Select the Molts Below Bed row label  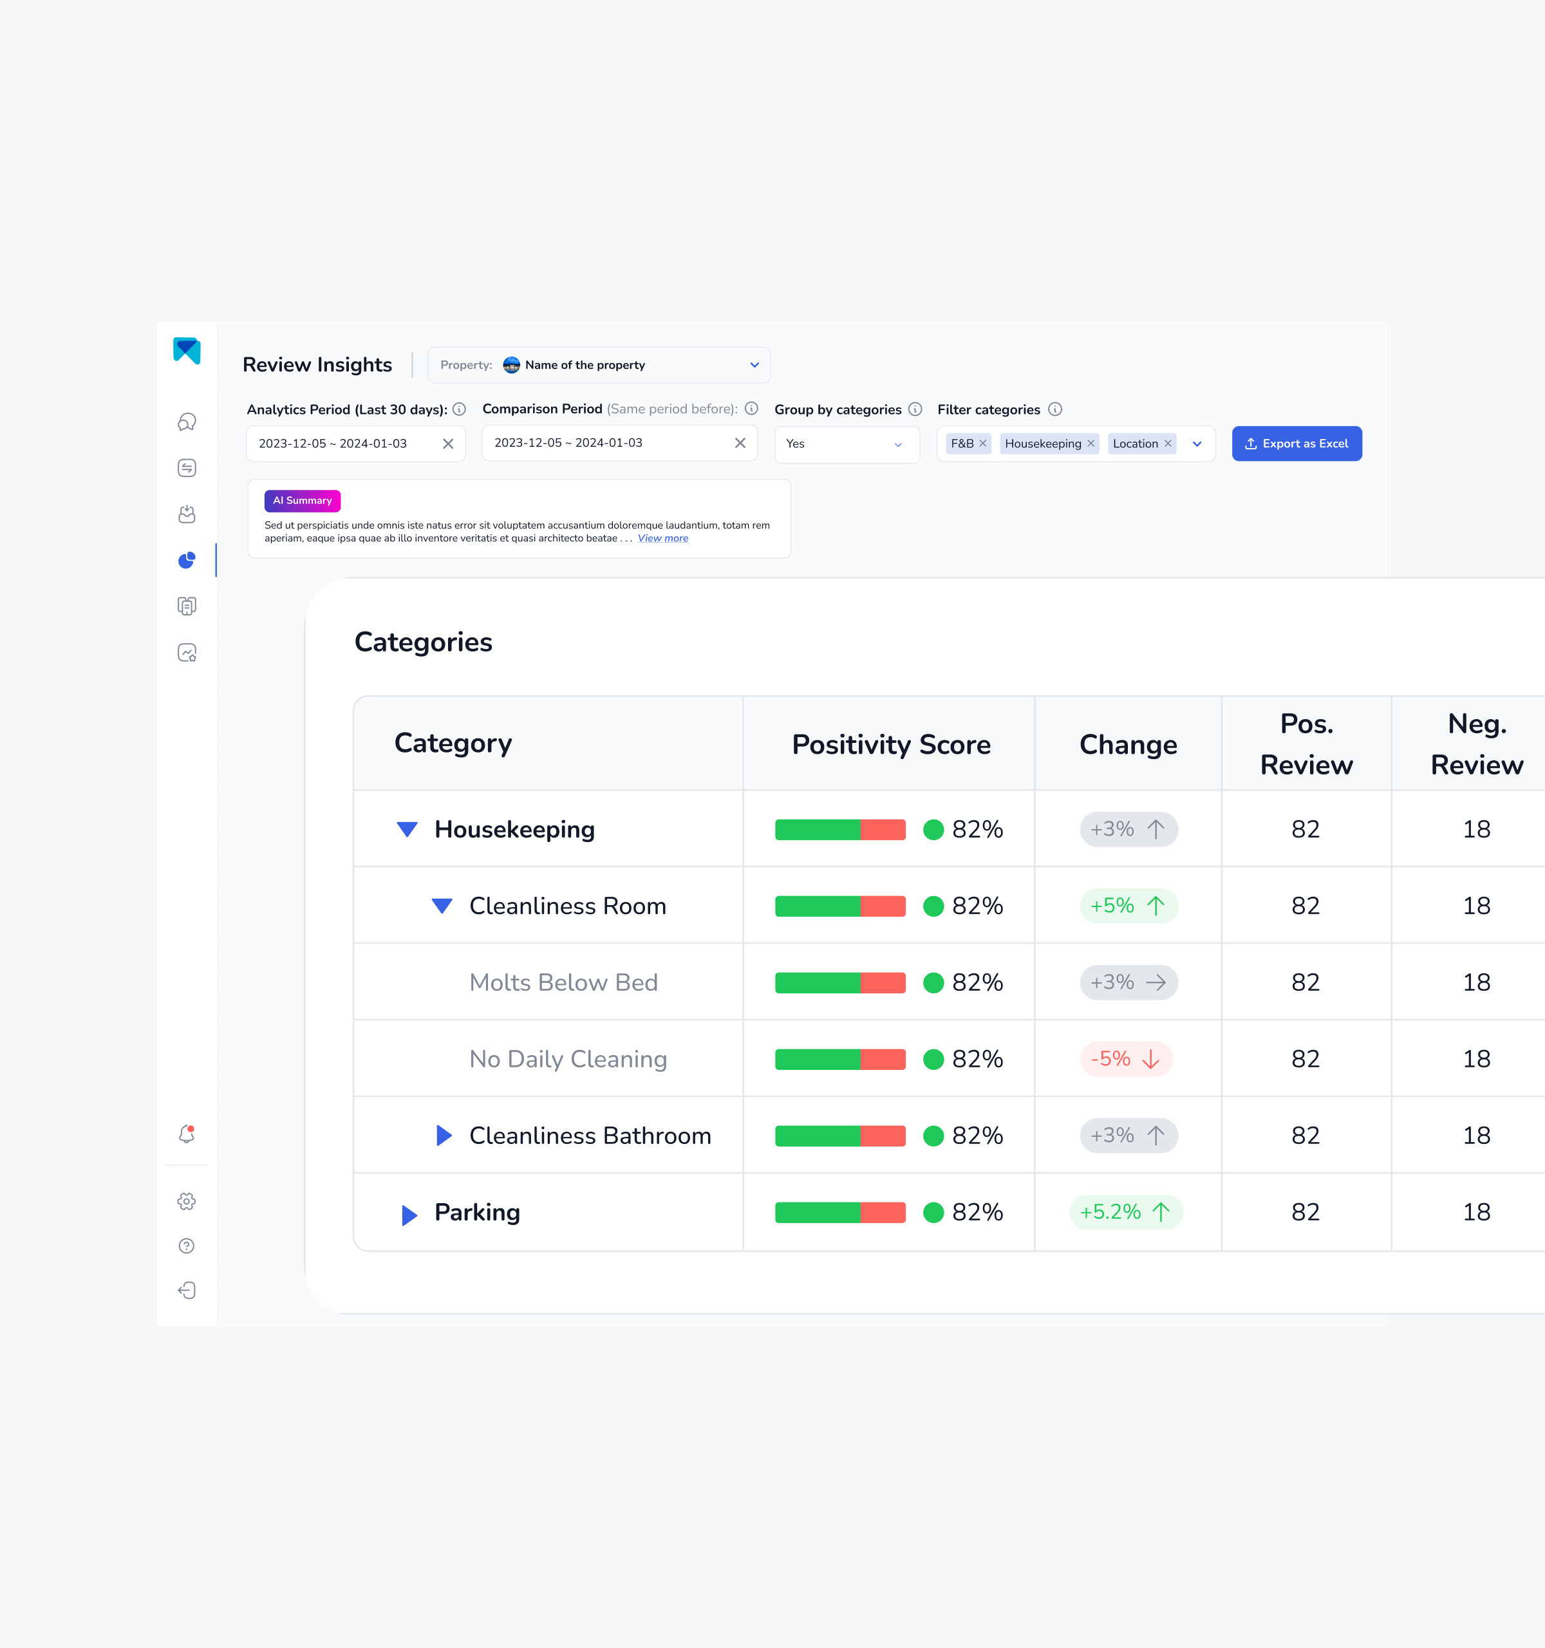[x=564, y=982]
